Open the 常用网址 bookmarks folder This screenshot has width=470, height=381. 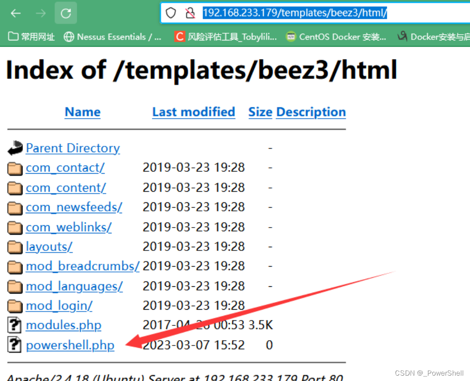pos(31,37)
